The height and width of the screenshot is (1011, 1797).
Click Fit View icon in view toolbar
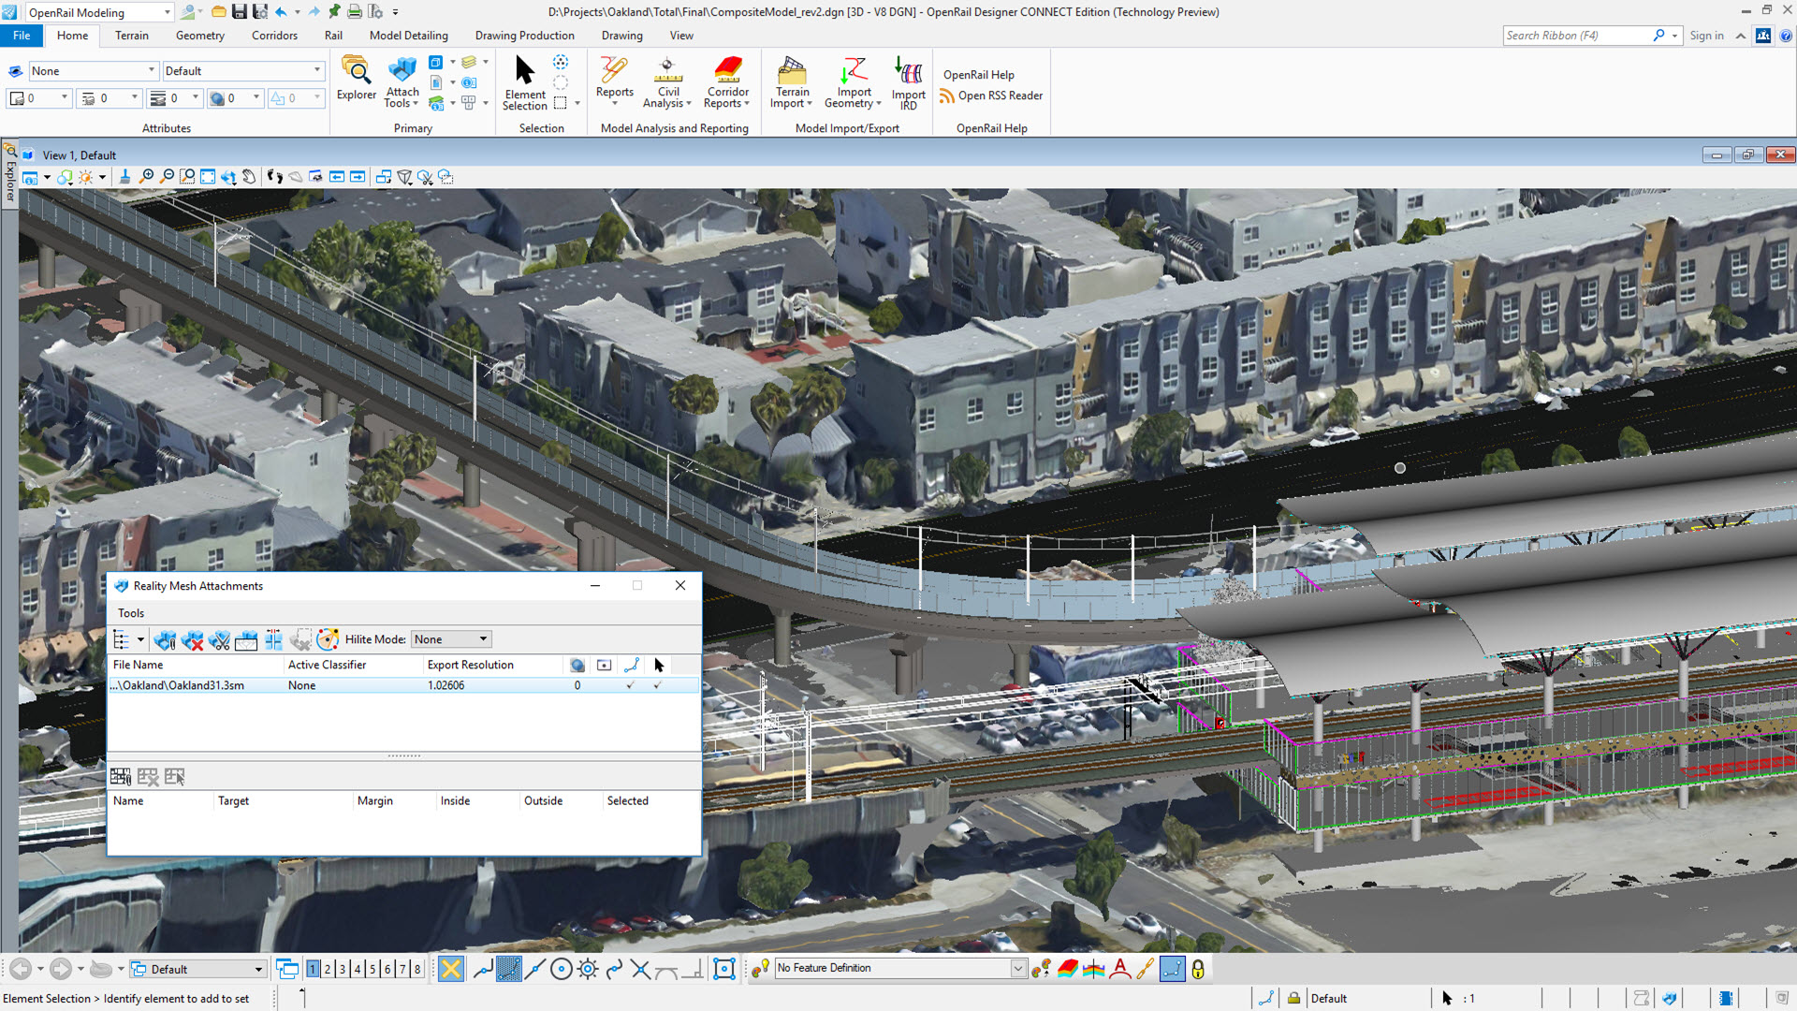(208, 177)
